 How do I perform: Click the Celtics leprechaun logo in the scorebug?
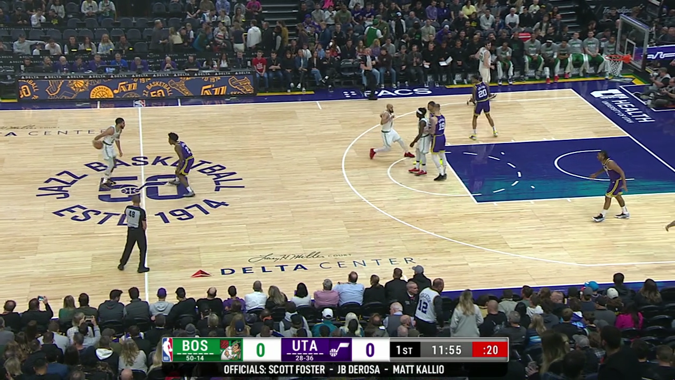point(231,349)
